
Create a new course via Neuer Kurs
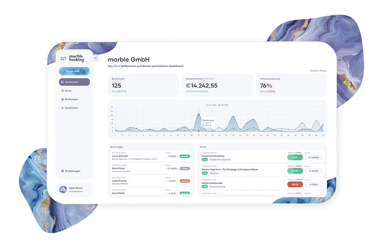pyautogui.click(x=74, y=71)
